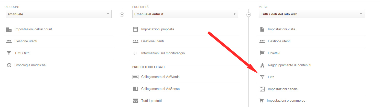Viewport: 380px width, 107px height.
Task: Click the shopping cart icon for e-commerce
Action: (262, 101)
